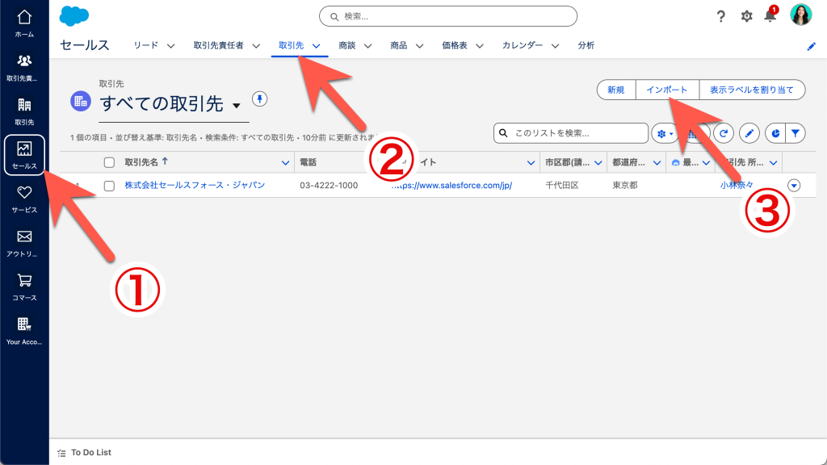Switch to the 取引先責任者 tab
The image size is (827, 465).
pos(218,45)
